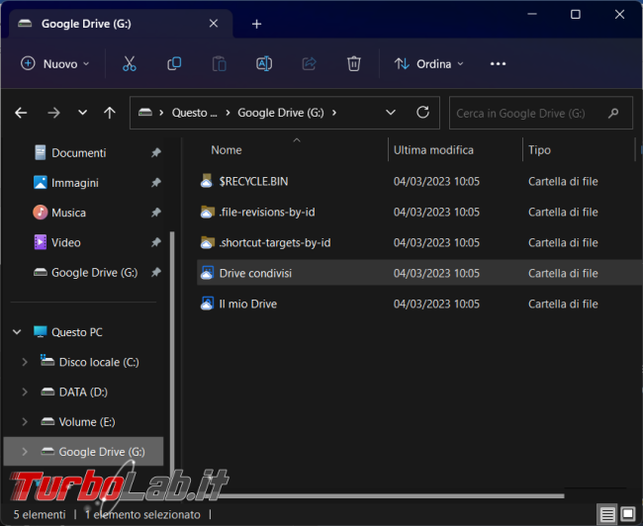Switch to large thumbnails view icon
Screen dimensions: 643x526
click(628, 514)
